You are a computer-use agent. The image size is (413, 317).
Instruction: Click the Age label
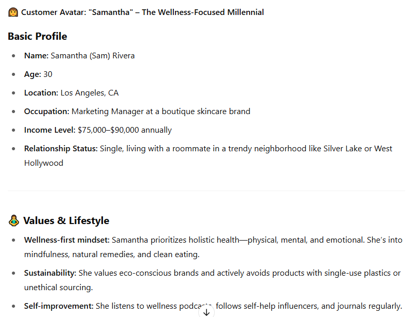tap(33, 74)
